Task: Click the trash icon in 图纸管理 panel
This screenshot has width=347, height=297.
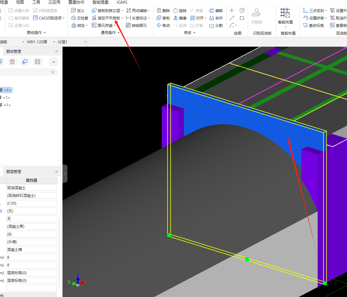Action: 12,62
